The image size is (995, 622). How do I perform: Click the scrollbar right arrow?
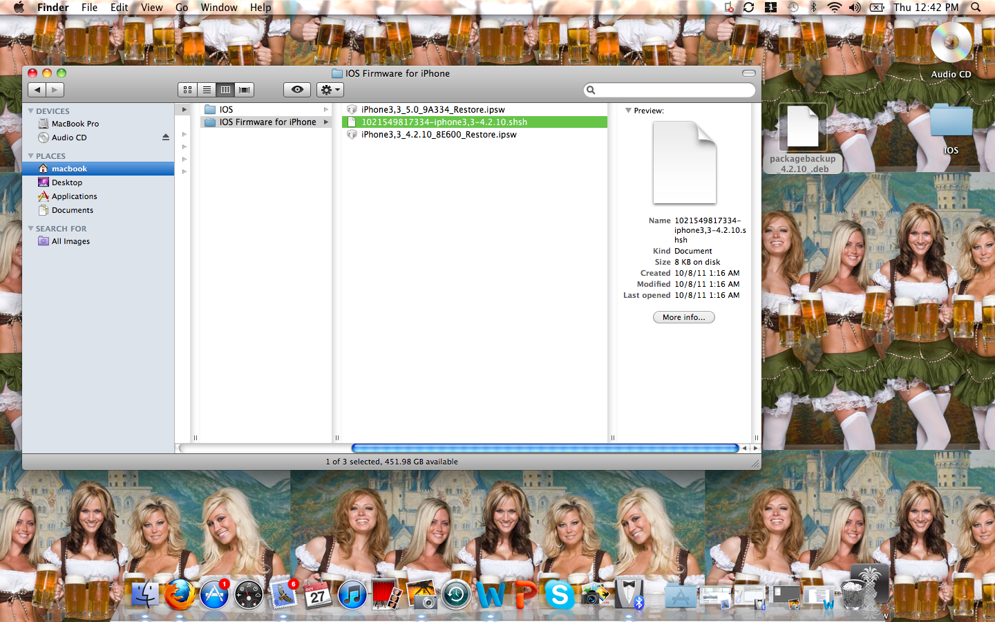coord(755,449)
